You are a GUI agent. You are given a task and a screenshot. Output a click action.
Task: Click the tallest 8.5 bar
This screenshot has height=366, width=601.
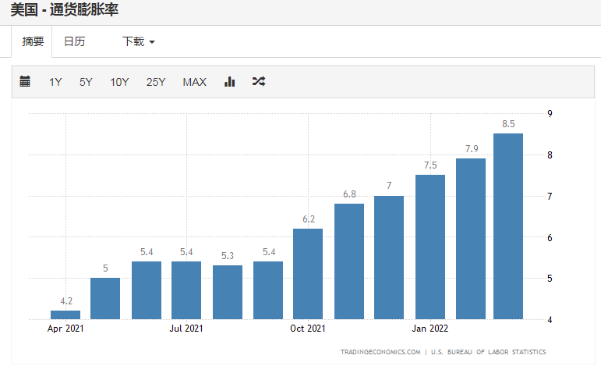pyautogui.click(x=508, y=226)
